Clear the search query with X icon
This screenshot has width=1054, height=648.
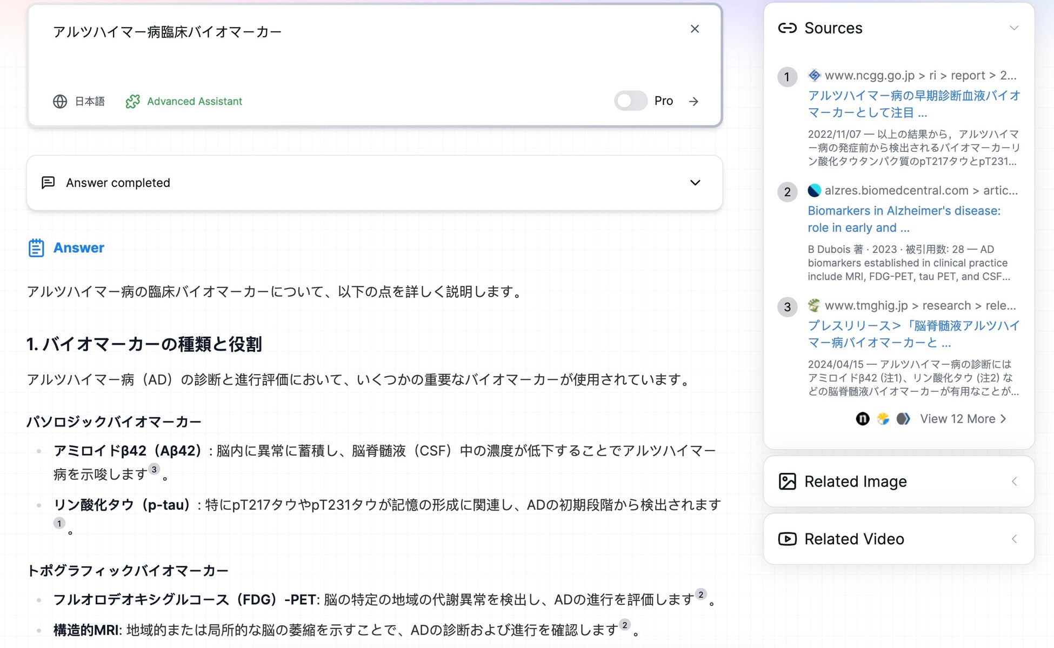(695, 29)
